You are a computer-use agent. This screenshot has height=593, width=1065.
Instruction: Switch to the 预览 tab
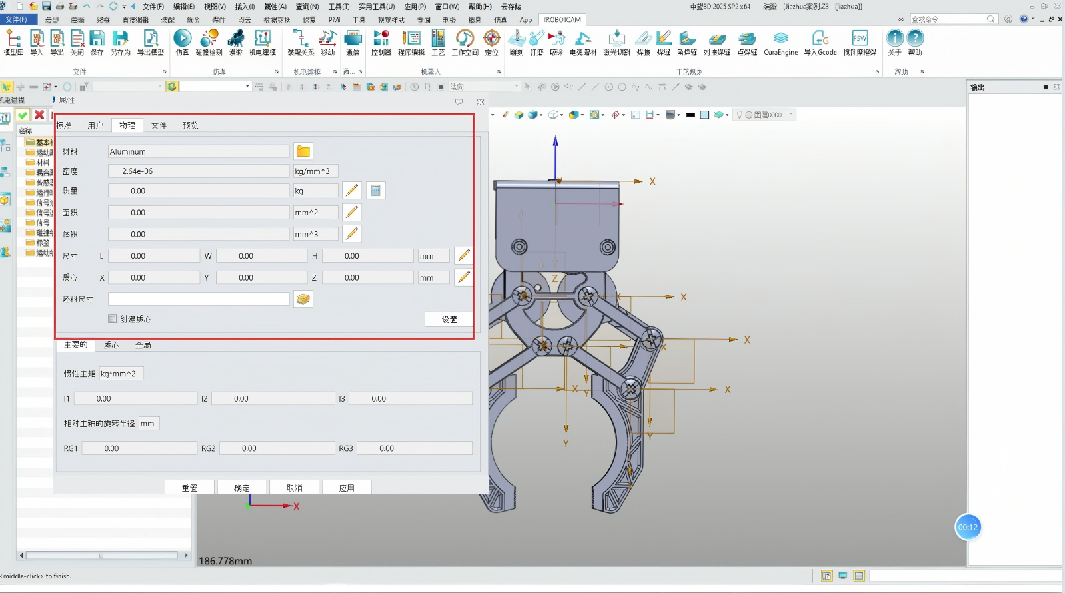click(191, 125)
